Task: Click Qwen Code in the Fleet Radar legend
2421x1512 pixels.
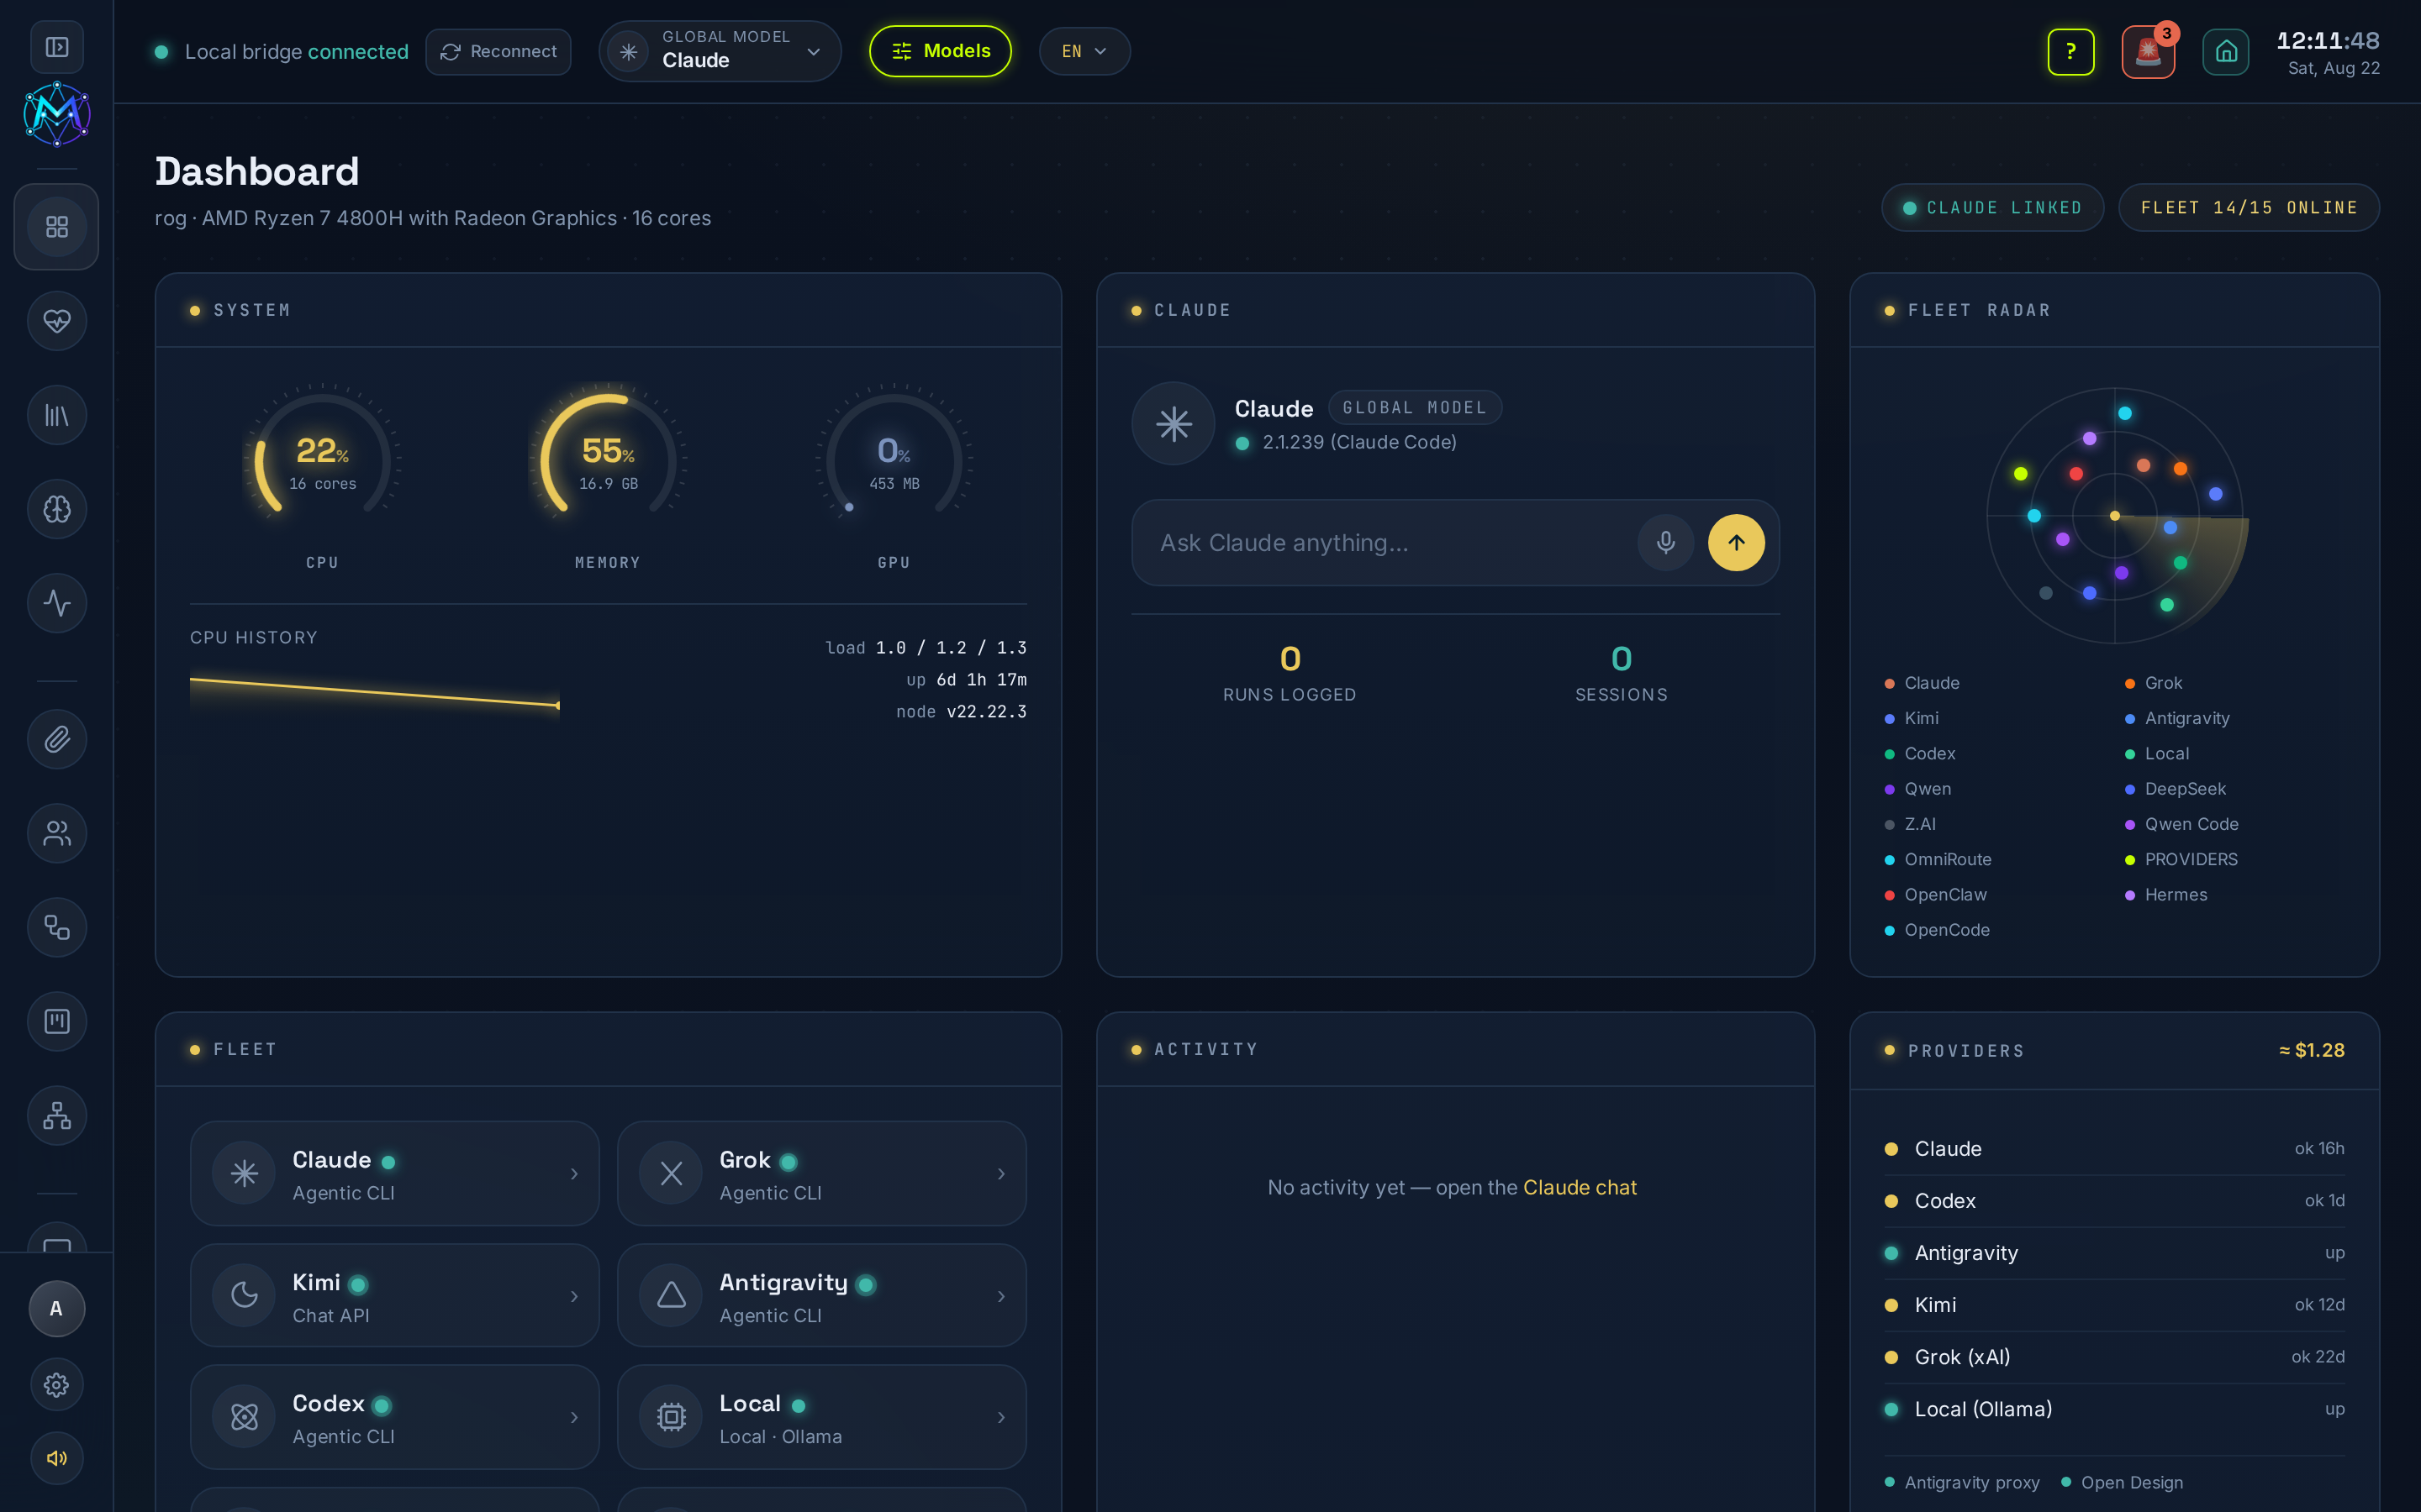Action: tap(2182, 824)
